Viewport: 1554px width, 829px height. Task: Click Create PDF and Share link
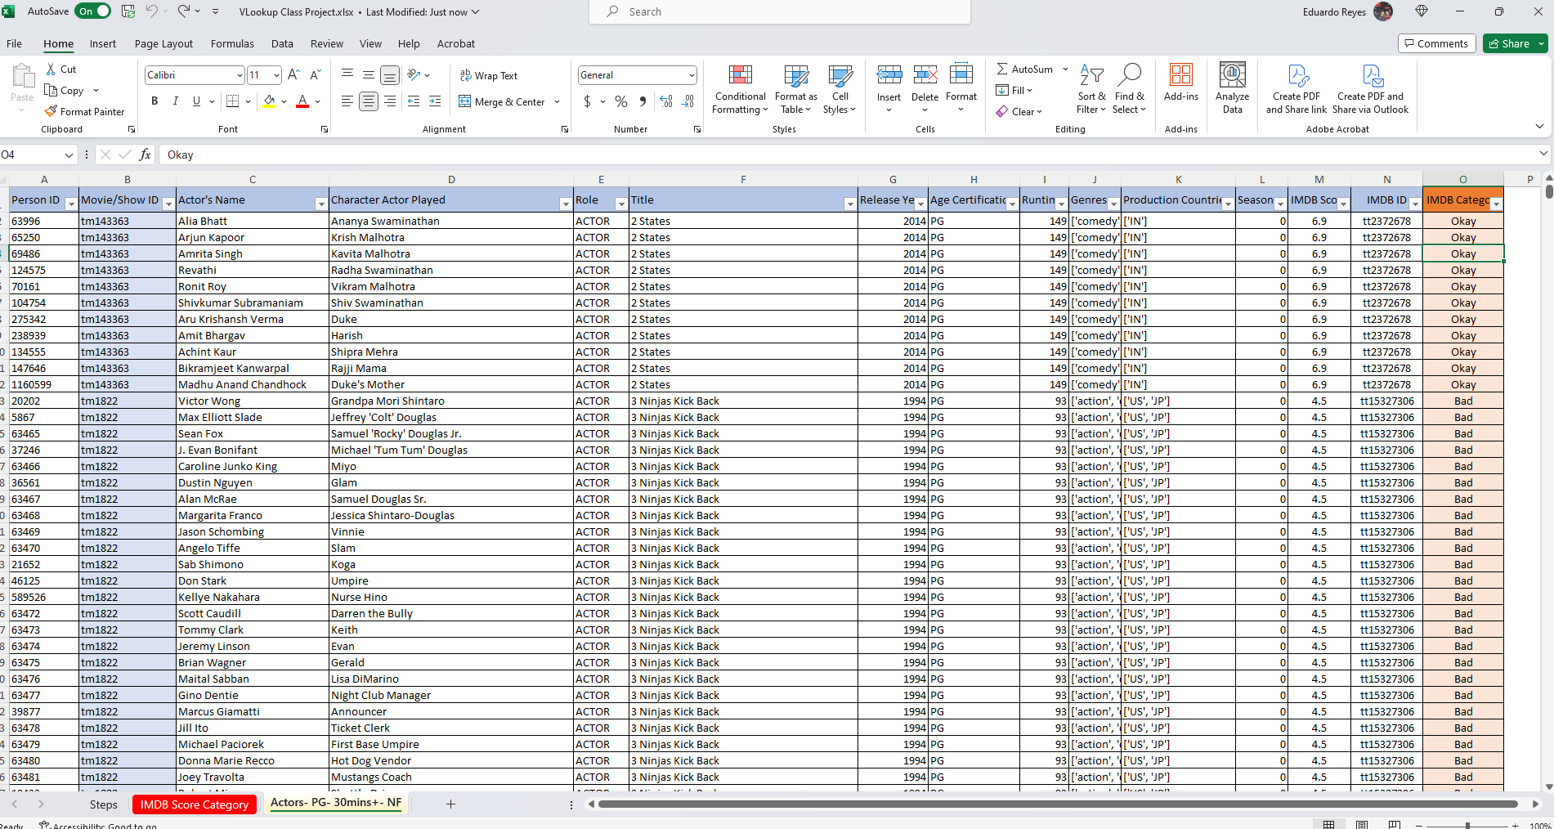pyautogui.click(x=1296, y=88)
